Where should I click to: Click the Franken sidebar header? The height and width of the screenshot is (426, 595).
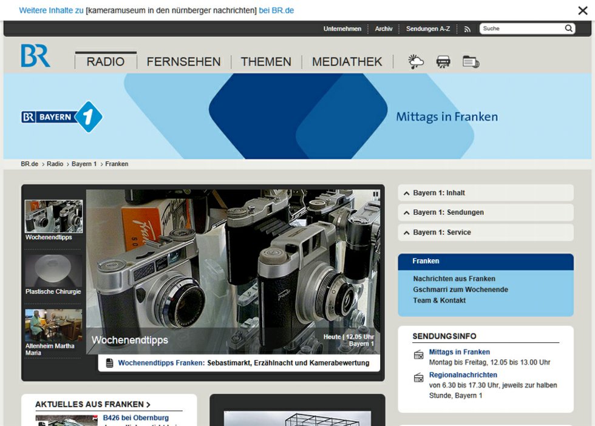click(486, 262)
